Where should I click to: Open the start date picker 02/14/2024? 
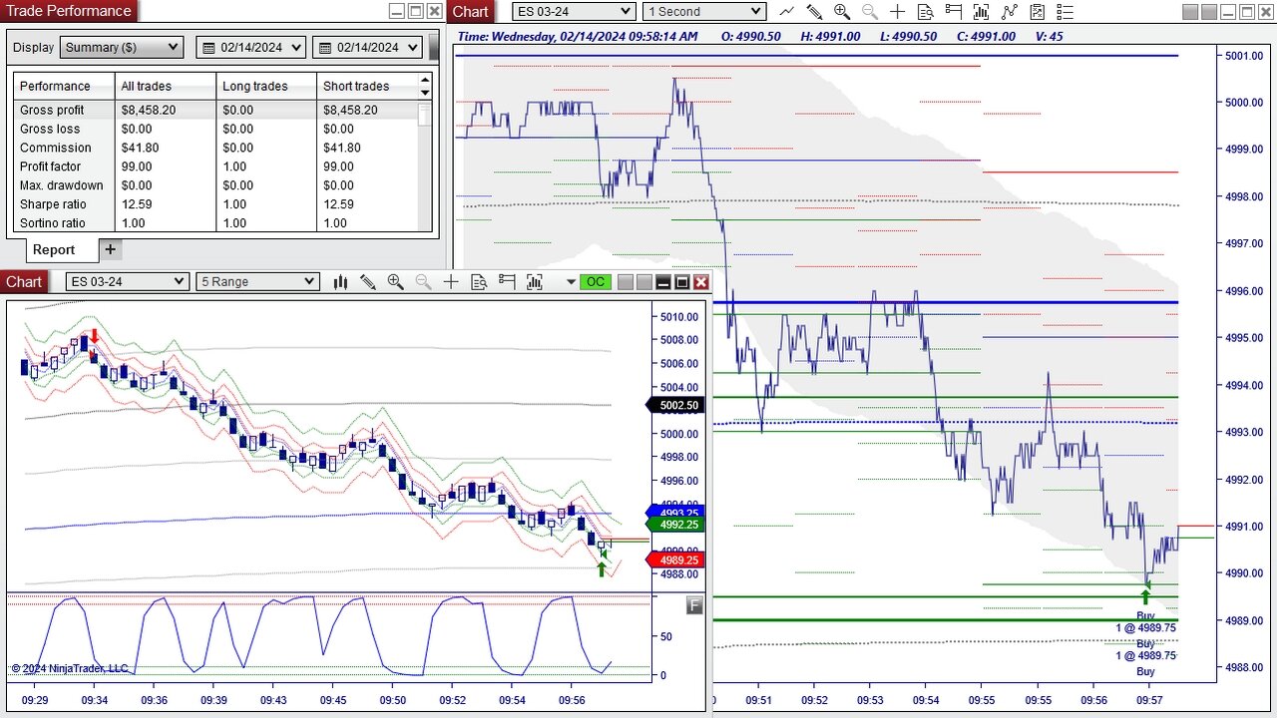pyautogui.click(x=251, y=47)
